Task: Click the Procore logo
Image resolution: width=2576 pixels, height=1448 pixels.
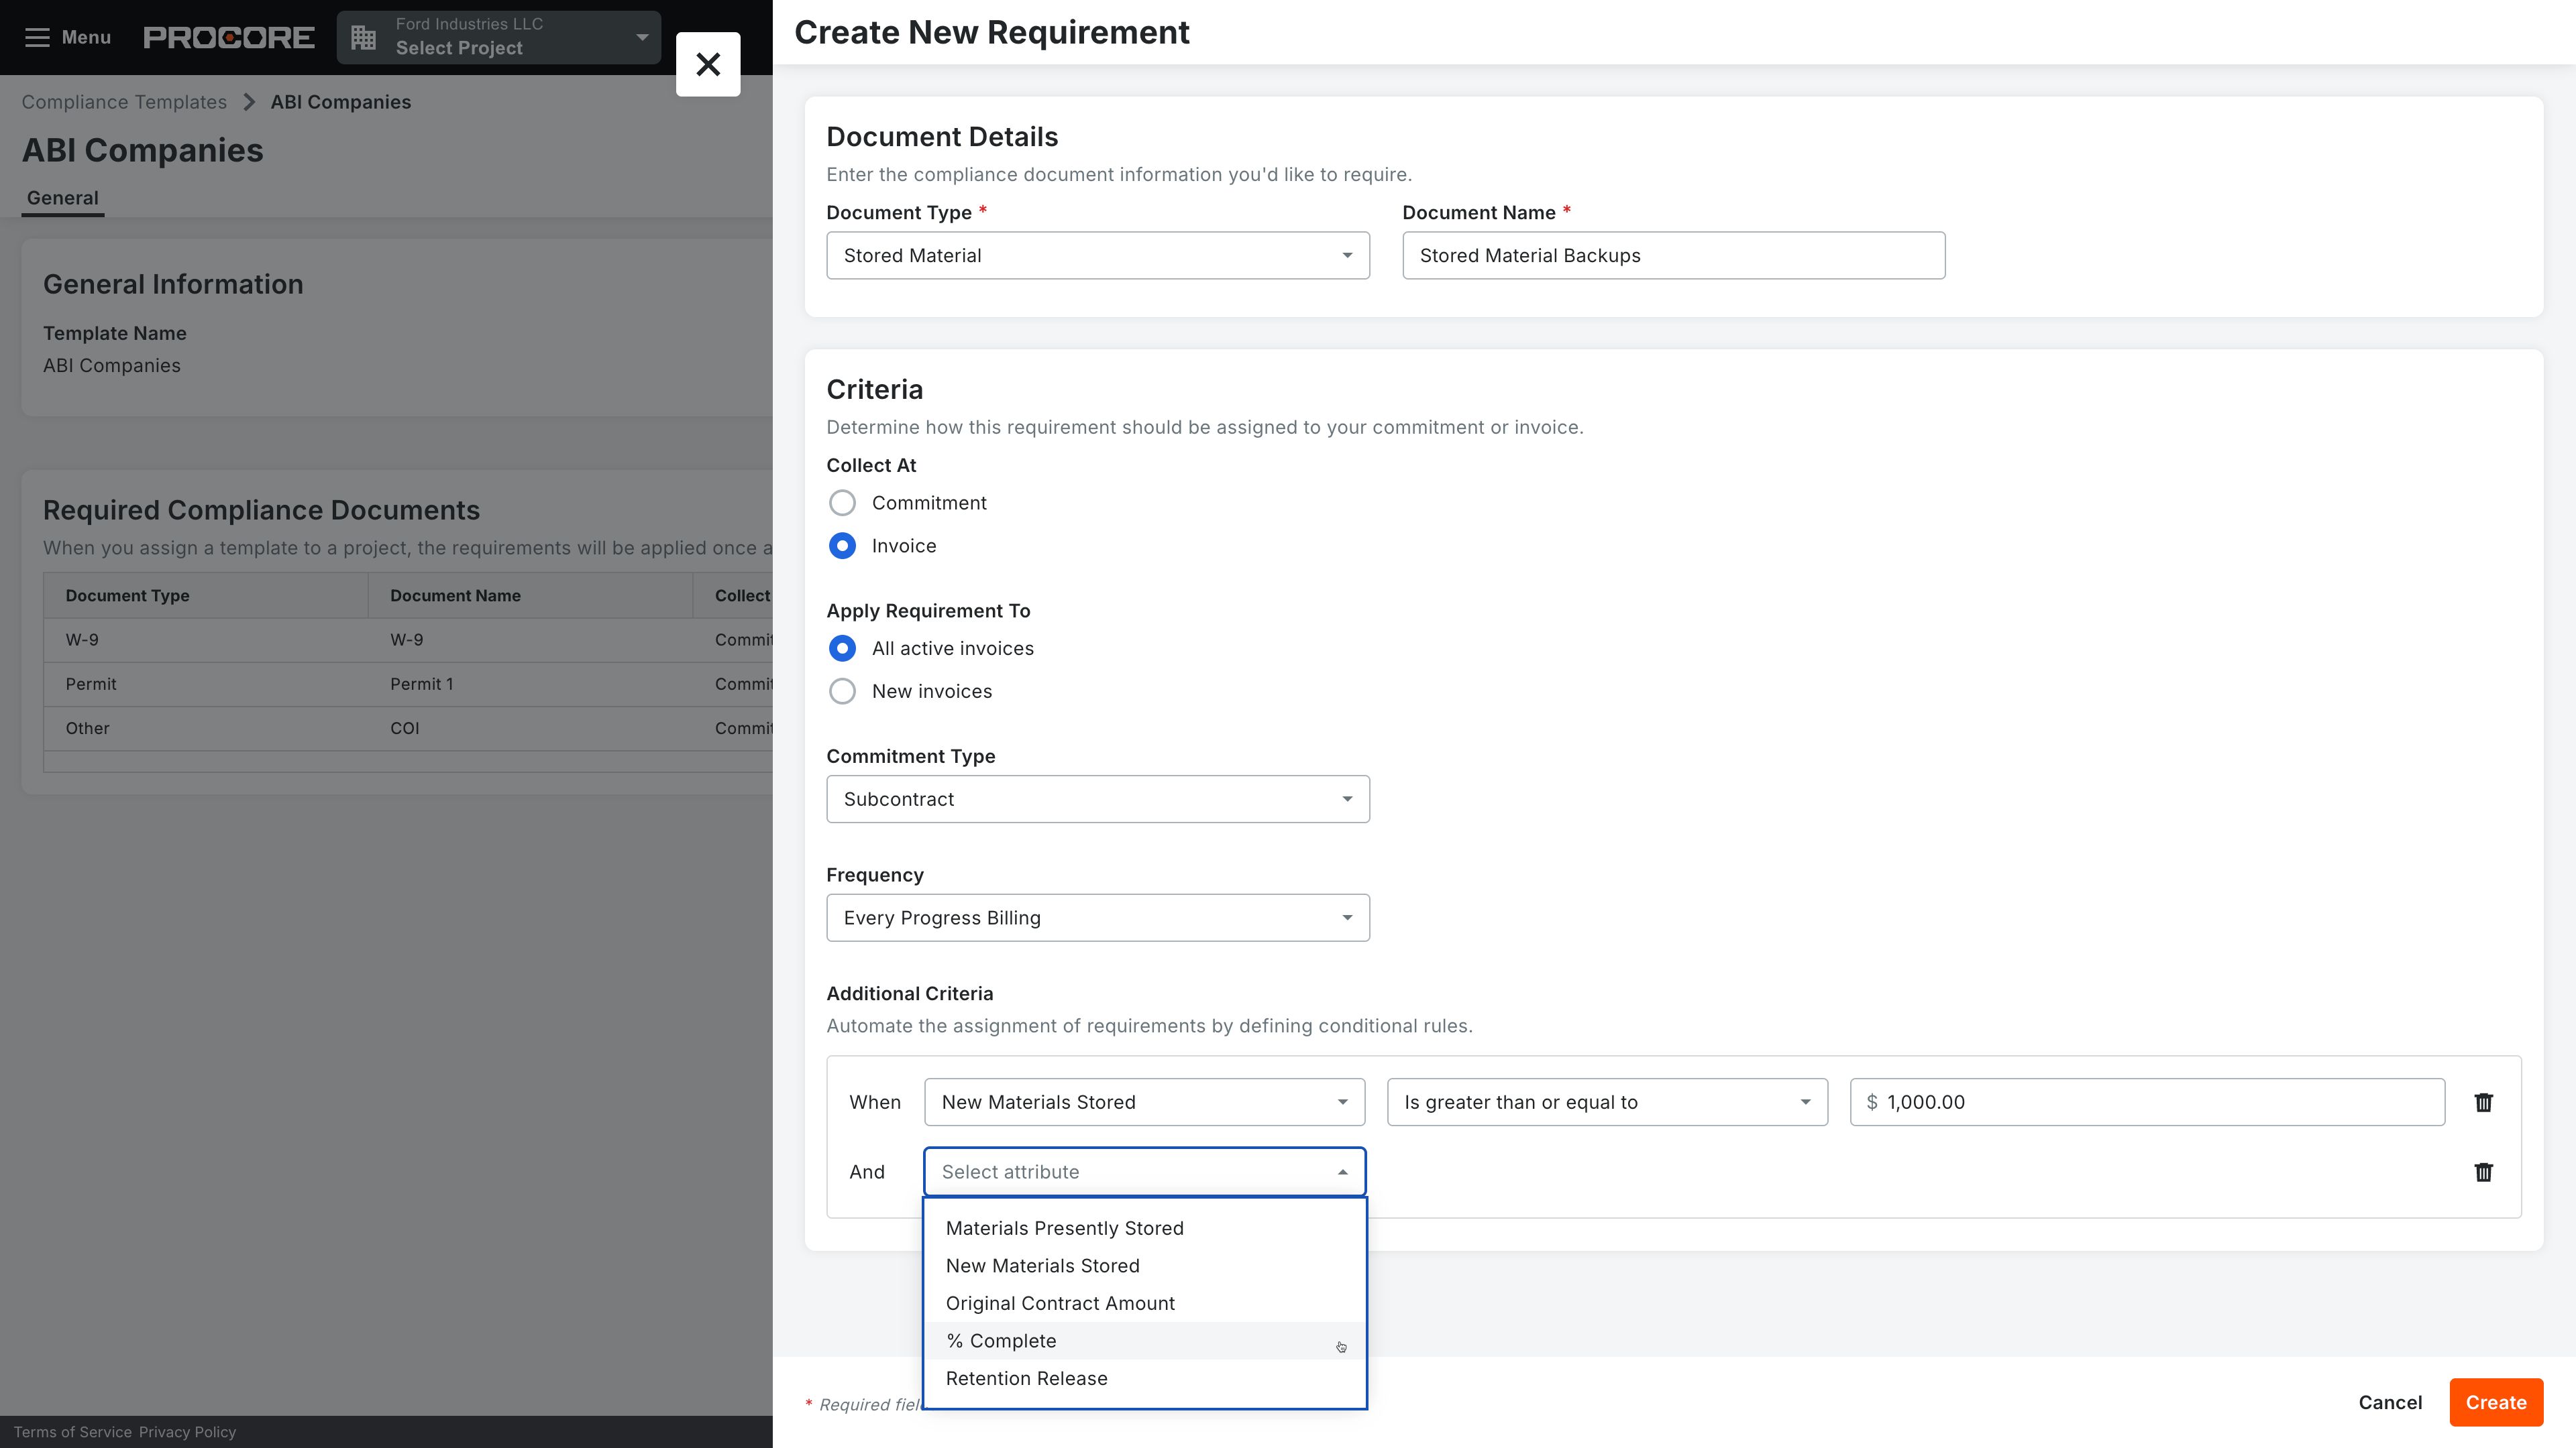Action: pyautogui.click(x=229, y=36)
